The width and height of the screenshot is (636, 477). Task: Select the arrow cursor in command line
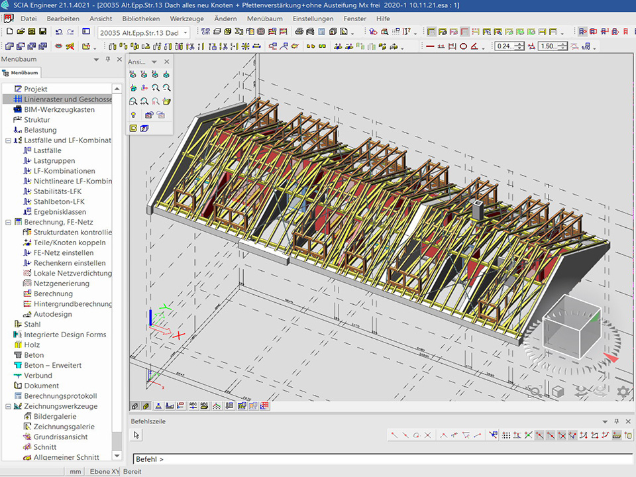tap(136, 435)
